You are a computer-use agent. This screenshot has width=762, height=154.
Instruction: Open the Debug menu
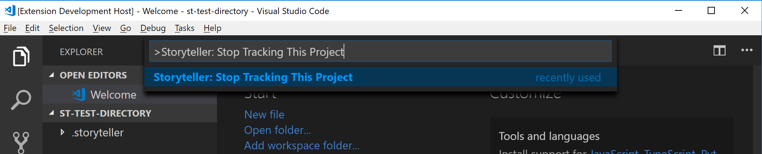pos(153,28)
